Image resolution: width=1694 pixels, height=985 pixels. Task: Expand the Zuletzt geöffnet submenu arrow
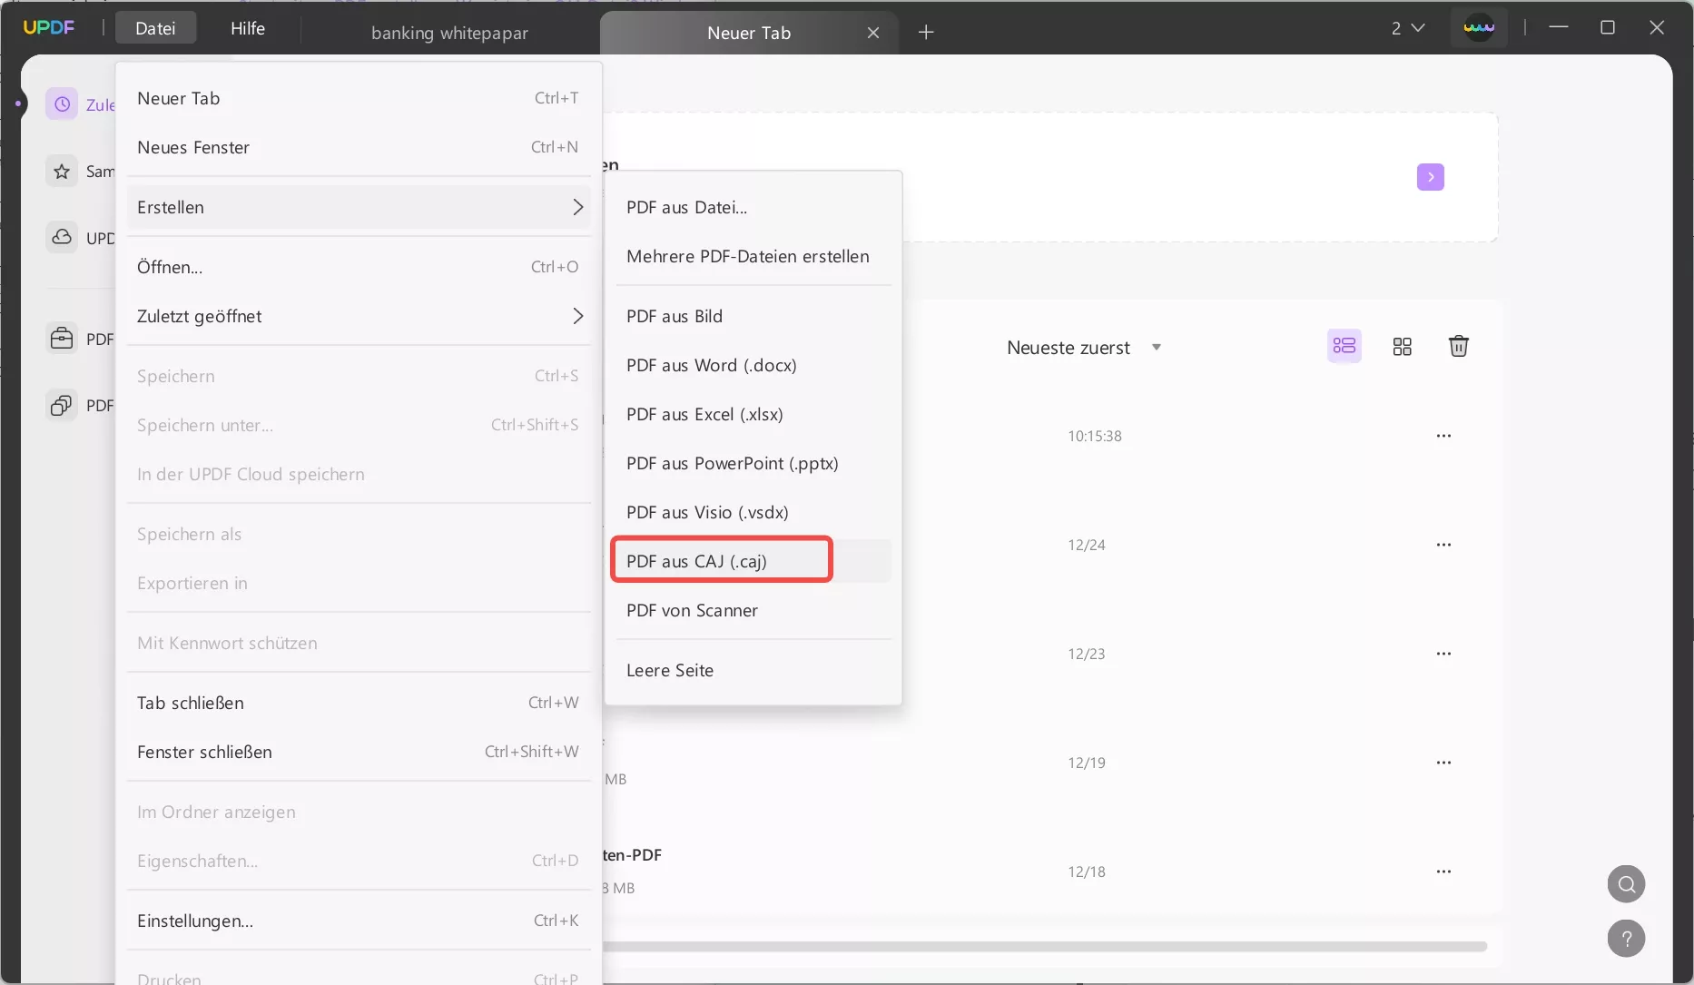(x=578, y=316)
